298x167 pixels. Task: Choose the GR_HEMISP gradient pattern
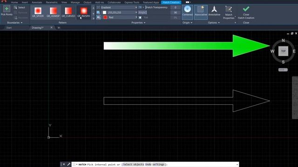point(53,12)
